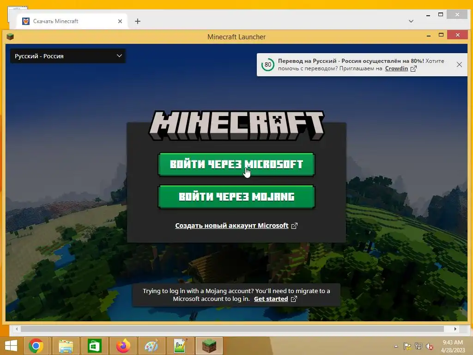Open the Русский - Россия language dropdown
473x355 pixels.
[x=68, y=56]
